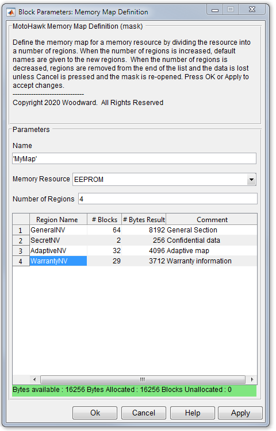Select EEPROM in Memory Resource combo box

click(x=164, y=180)
